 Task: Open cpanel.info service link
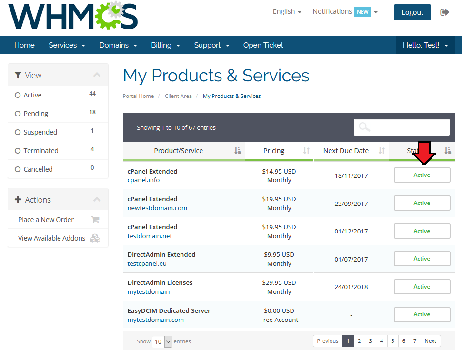coord(143,180)
